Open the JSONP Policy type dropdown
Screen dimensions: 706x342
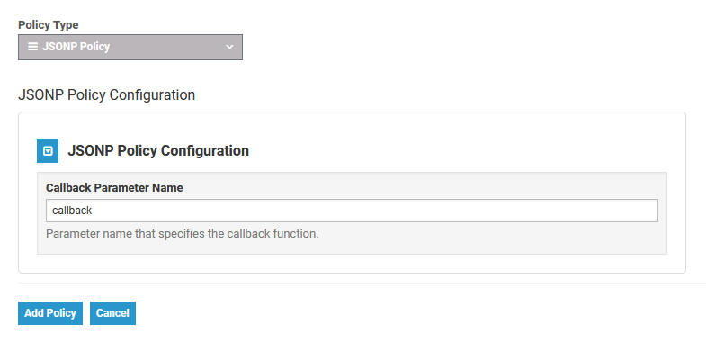tap(130, 47)
